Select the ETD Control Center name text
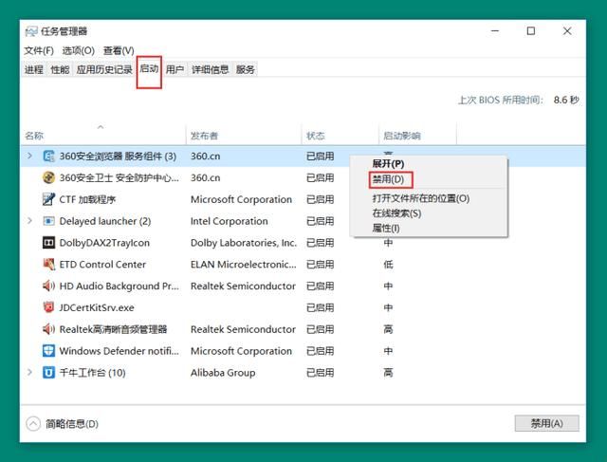 tap(102, 265)
